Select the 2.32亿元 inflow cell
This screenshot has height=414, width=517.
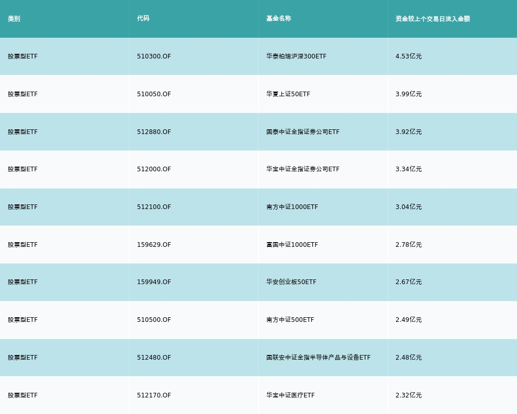(408, 395)
